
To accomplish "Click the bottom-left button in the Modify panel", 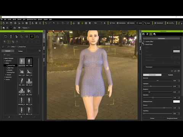I will click(152, 118).
